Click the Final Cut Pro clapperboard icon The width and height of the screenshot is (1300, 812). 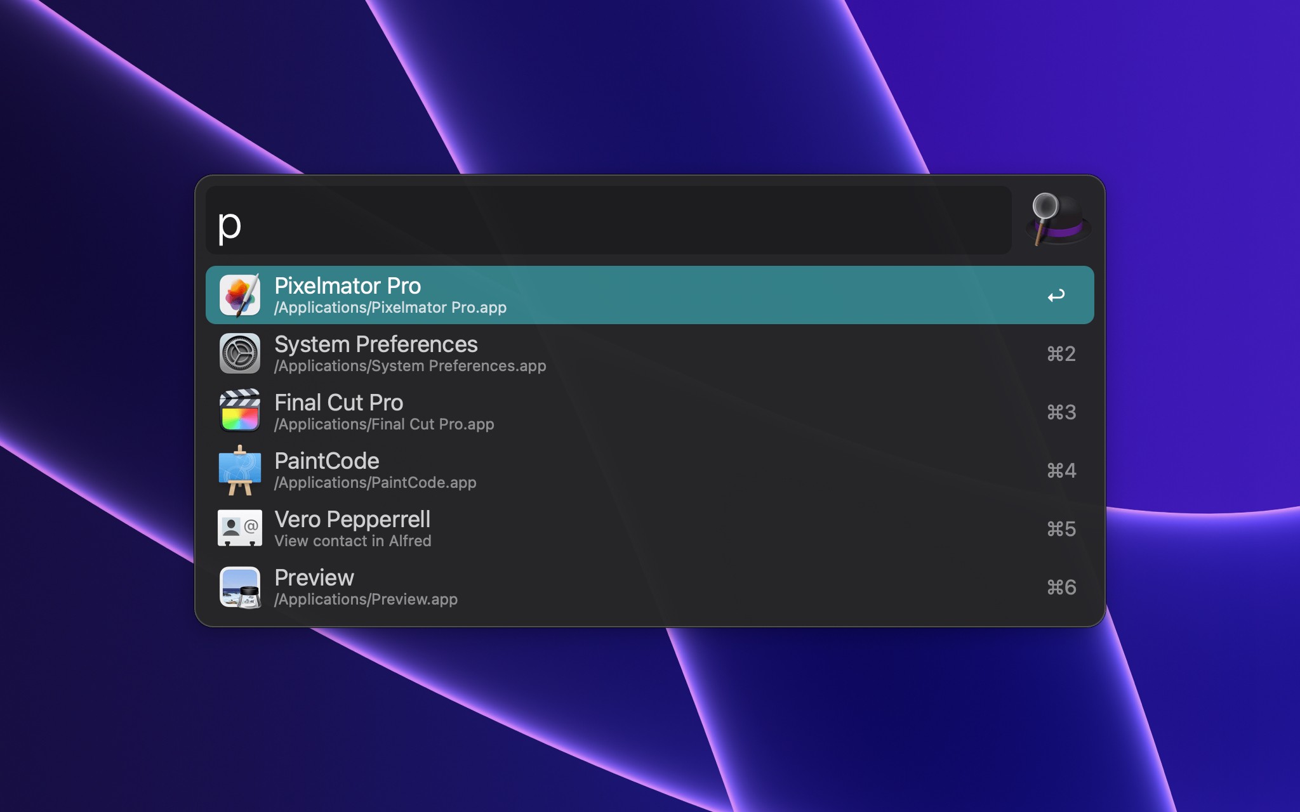(240, 411)
